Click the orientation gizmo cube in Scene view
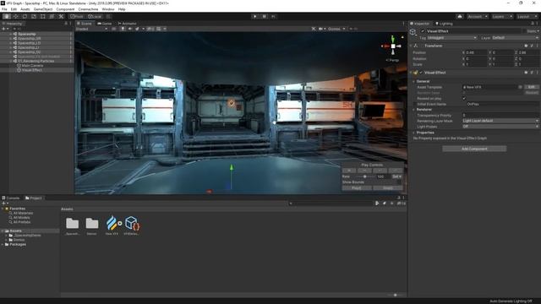This screenshot has height=304, width=541. tap(392, 46)
